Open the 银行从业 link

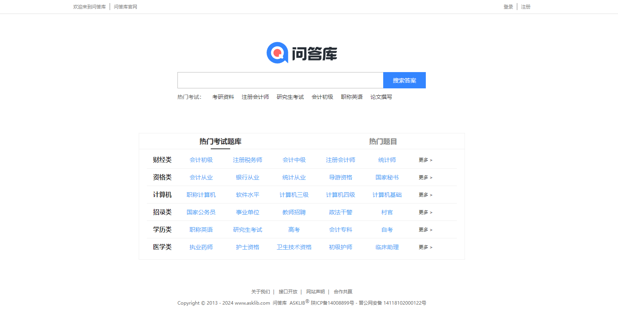(x=248, y=178)
